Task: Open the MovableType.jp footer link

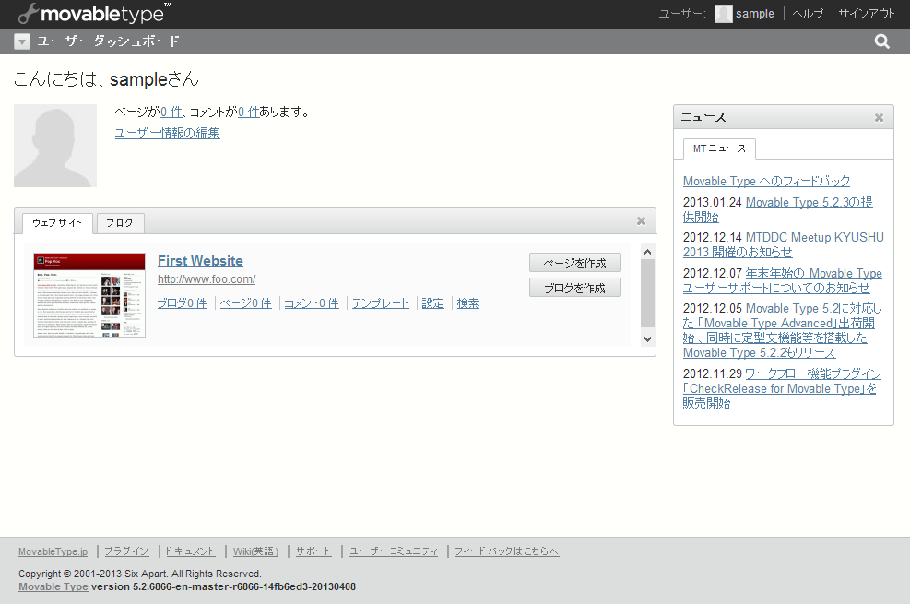Action: pyautogui.click(x=53, y=551)
